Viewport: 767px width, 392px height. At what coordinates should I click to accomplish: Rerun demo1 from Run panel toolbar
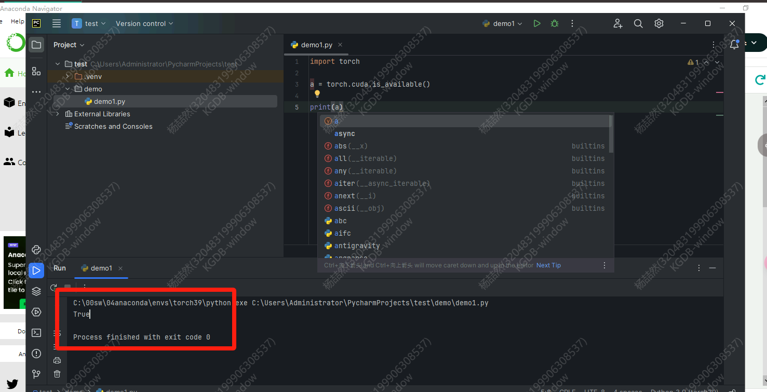click(x=53, y=287)
